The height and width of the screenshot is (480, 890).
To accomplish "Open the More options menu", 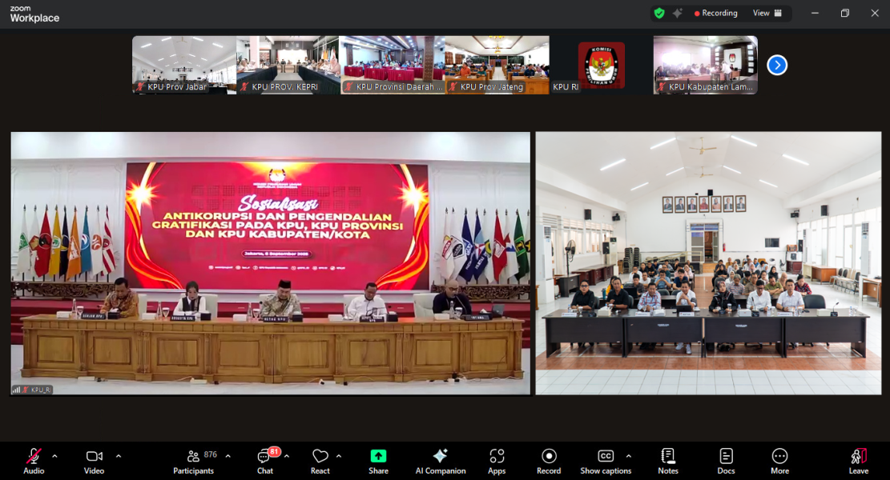I will 779,460.
